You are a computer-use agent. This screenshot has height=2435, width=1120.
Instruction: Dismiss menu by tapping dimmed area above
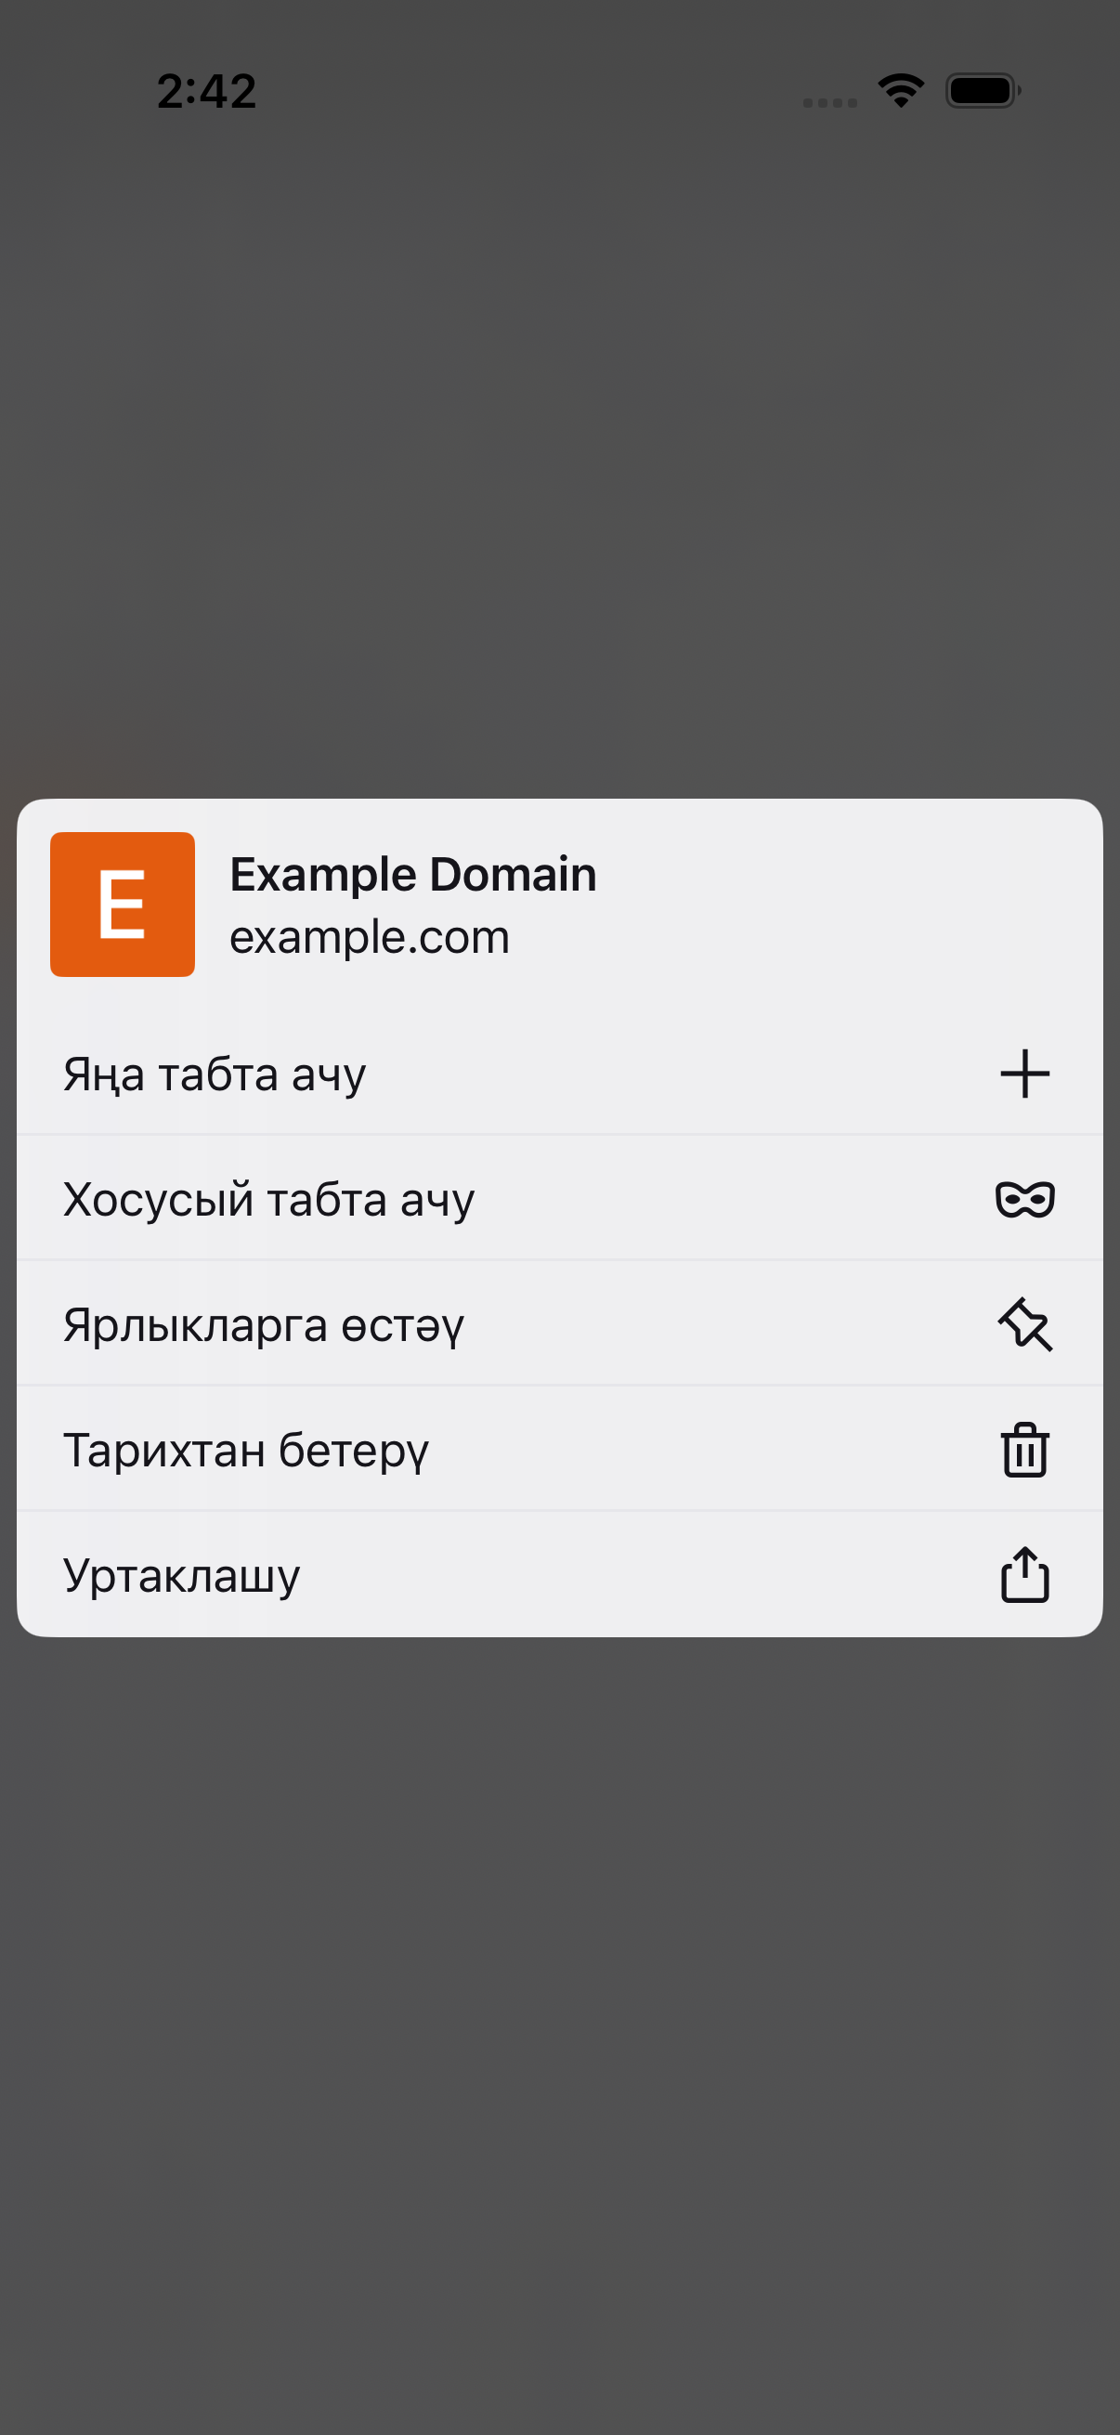[x=559, y=454]
